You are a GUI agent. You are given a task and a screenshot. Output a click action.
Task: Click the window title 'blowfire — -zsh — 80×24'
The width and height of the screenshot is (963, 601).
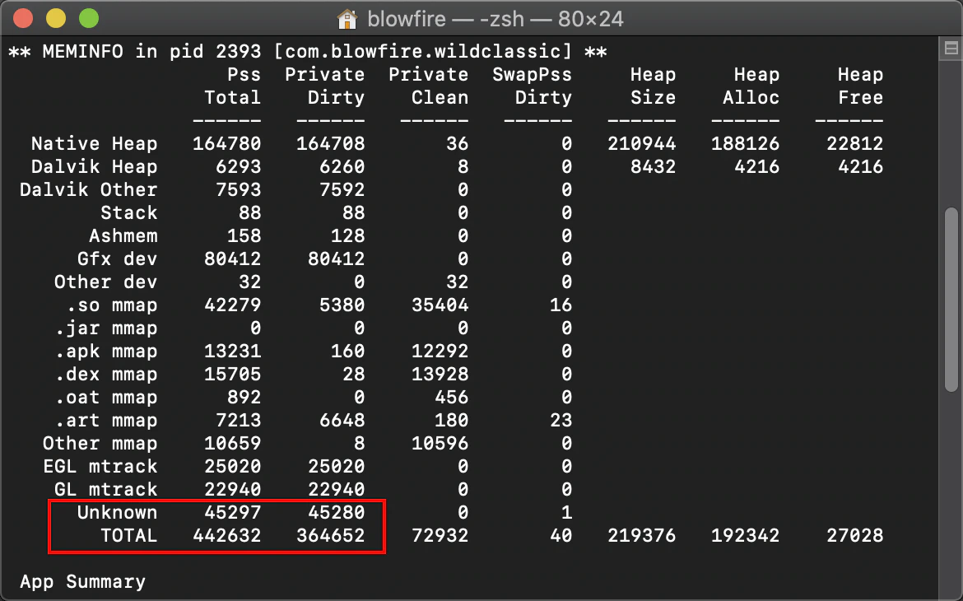495,19
